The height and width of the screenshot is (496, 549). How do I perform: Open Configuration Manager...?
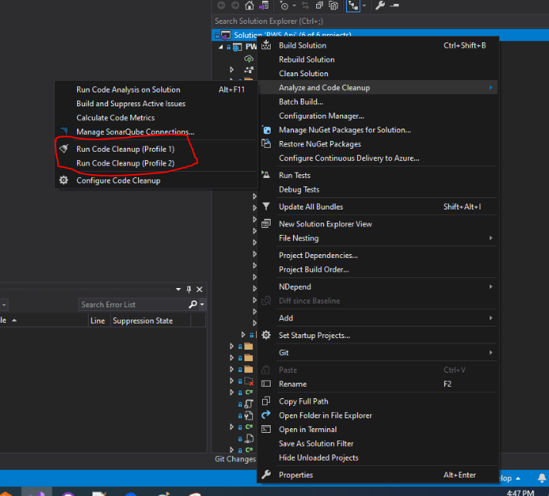pyautogui.click(x=378, y=116)
